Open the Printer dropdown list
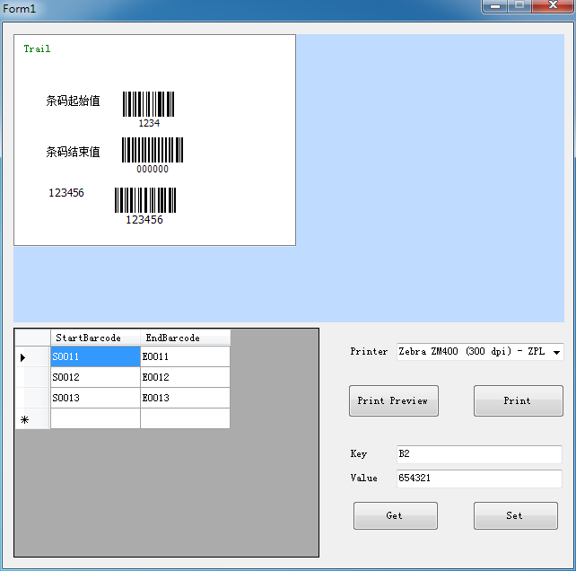Viewport: 576px width, 571px height. [x=480, y=352]
